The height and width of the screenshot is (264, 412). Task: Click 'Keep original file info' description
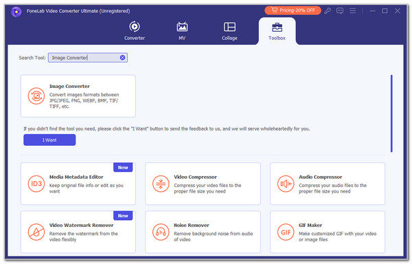tap(87, 188)
